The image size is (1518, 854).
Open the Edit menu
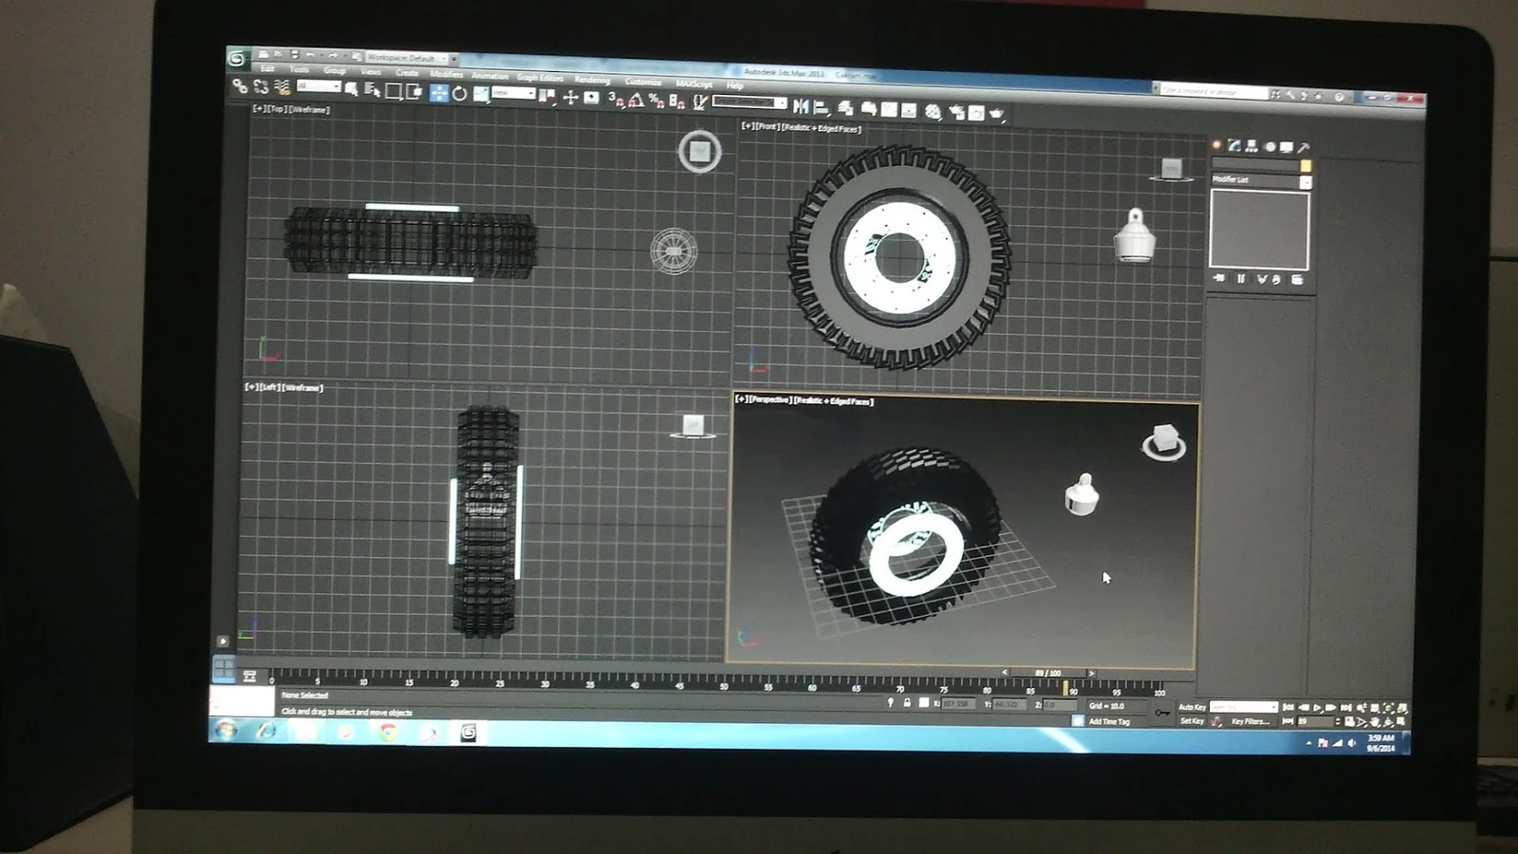[x=268, y=68]
